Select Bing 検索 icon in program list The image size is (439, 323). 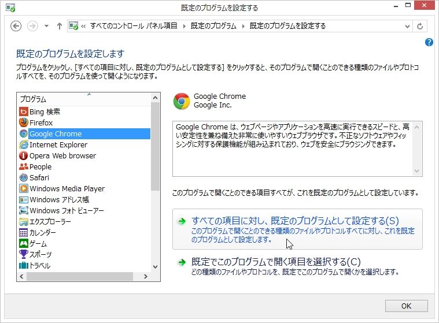click(24, 112)
